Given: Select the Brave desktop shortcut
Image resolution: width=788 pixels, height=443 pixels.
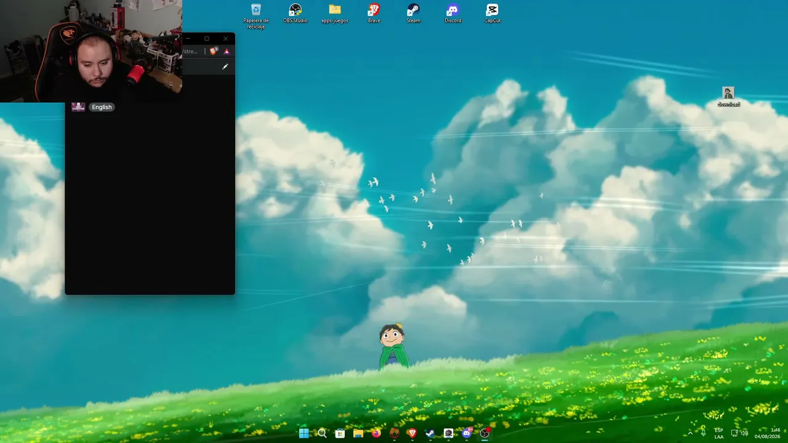Looking at the screenshot, I should (374, 14).
